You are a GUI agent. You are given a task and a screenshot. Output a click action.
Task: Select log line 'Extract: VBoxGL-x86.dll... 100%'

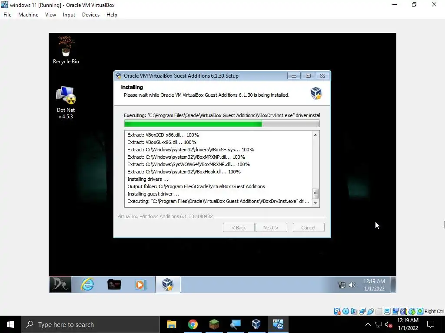click(x=162, y=142)
